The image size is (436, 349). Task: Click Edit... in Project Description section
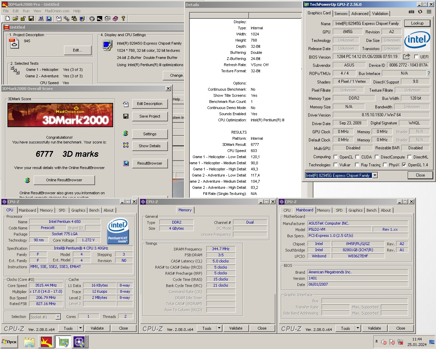coord(78,50)
